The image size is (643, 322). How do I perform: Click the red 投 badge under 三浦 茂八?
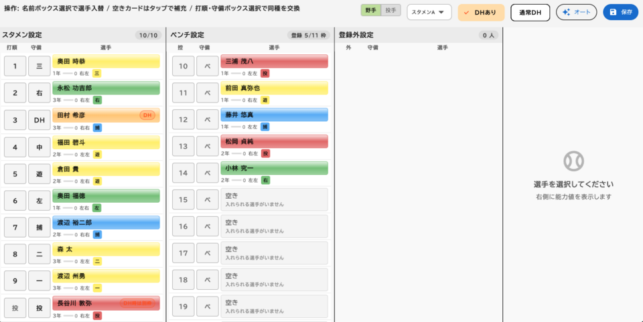[265, 73]
